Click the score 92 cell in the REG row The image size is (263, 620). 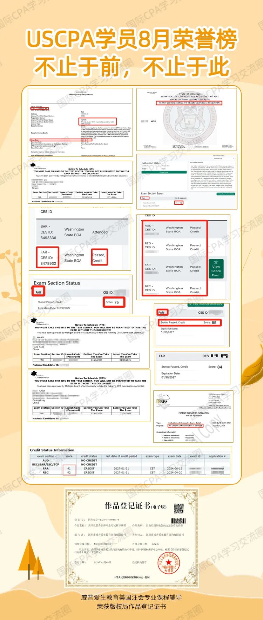69,473
